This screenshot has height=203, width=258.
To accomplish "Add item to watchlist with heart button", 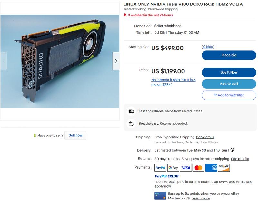I will point(229,95).
